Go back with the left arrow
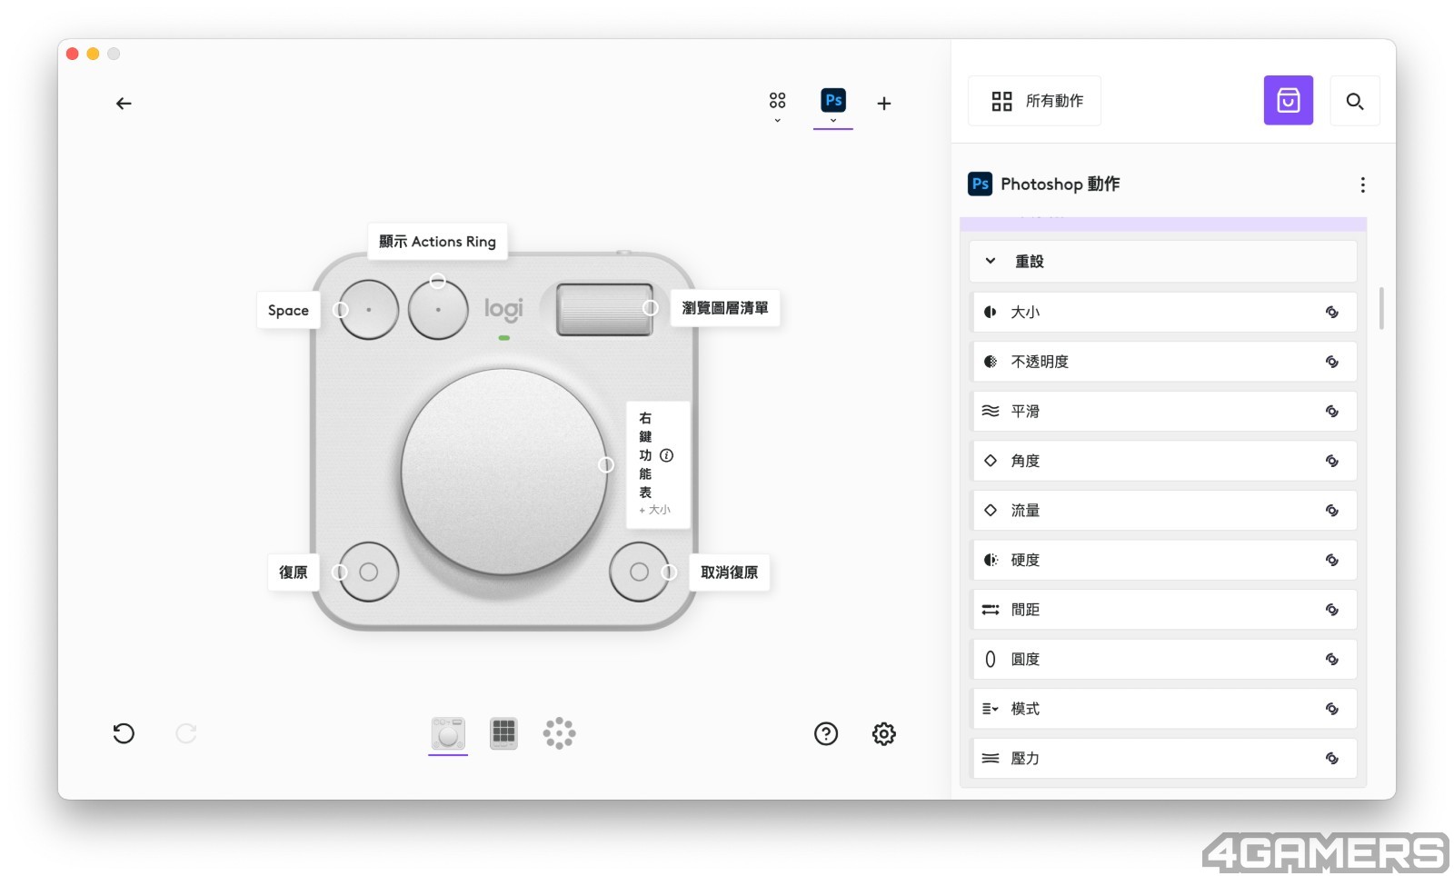 124,104
